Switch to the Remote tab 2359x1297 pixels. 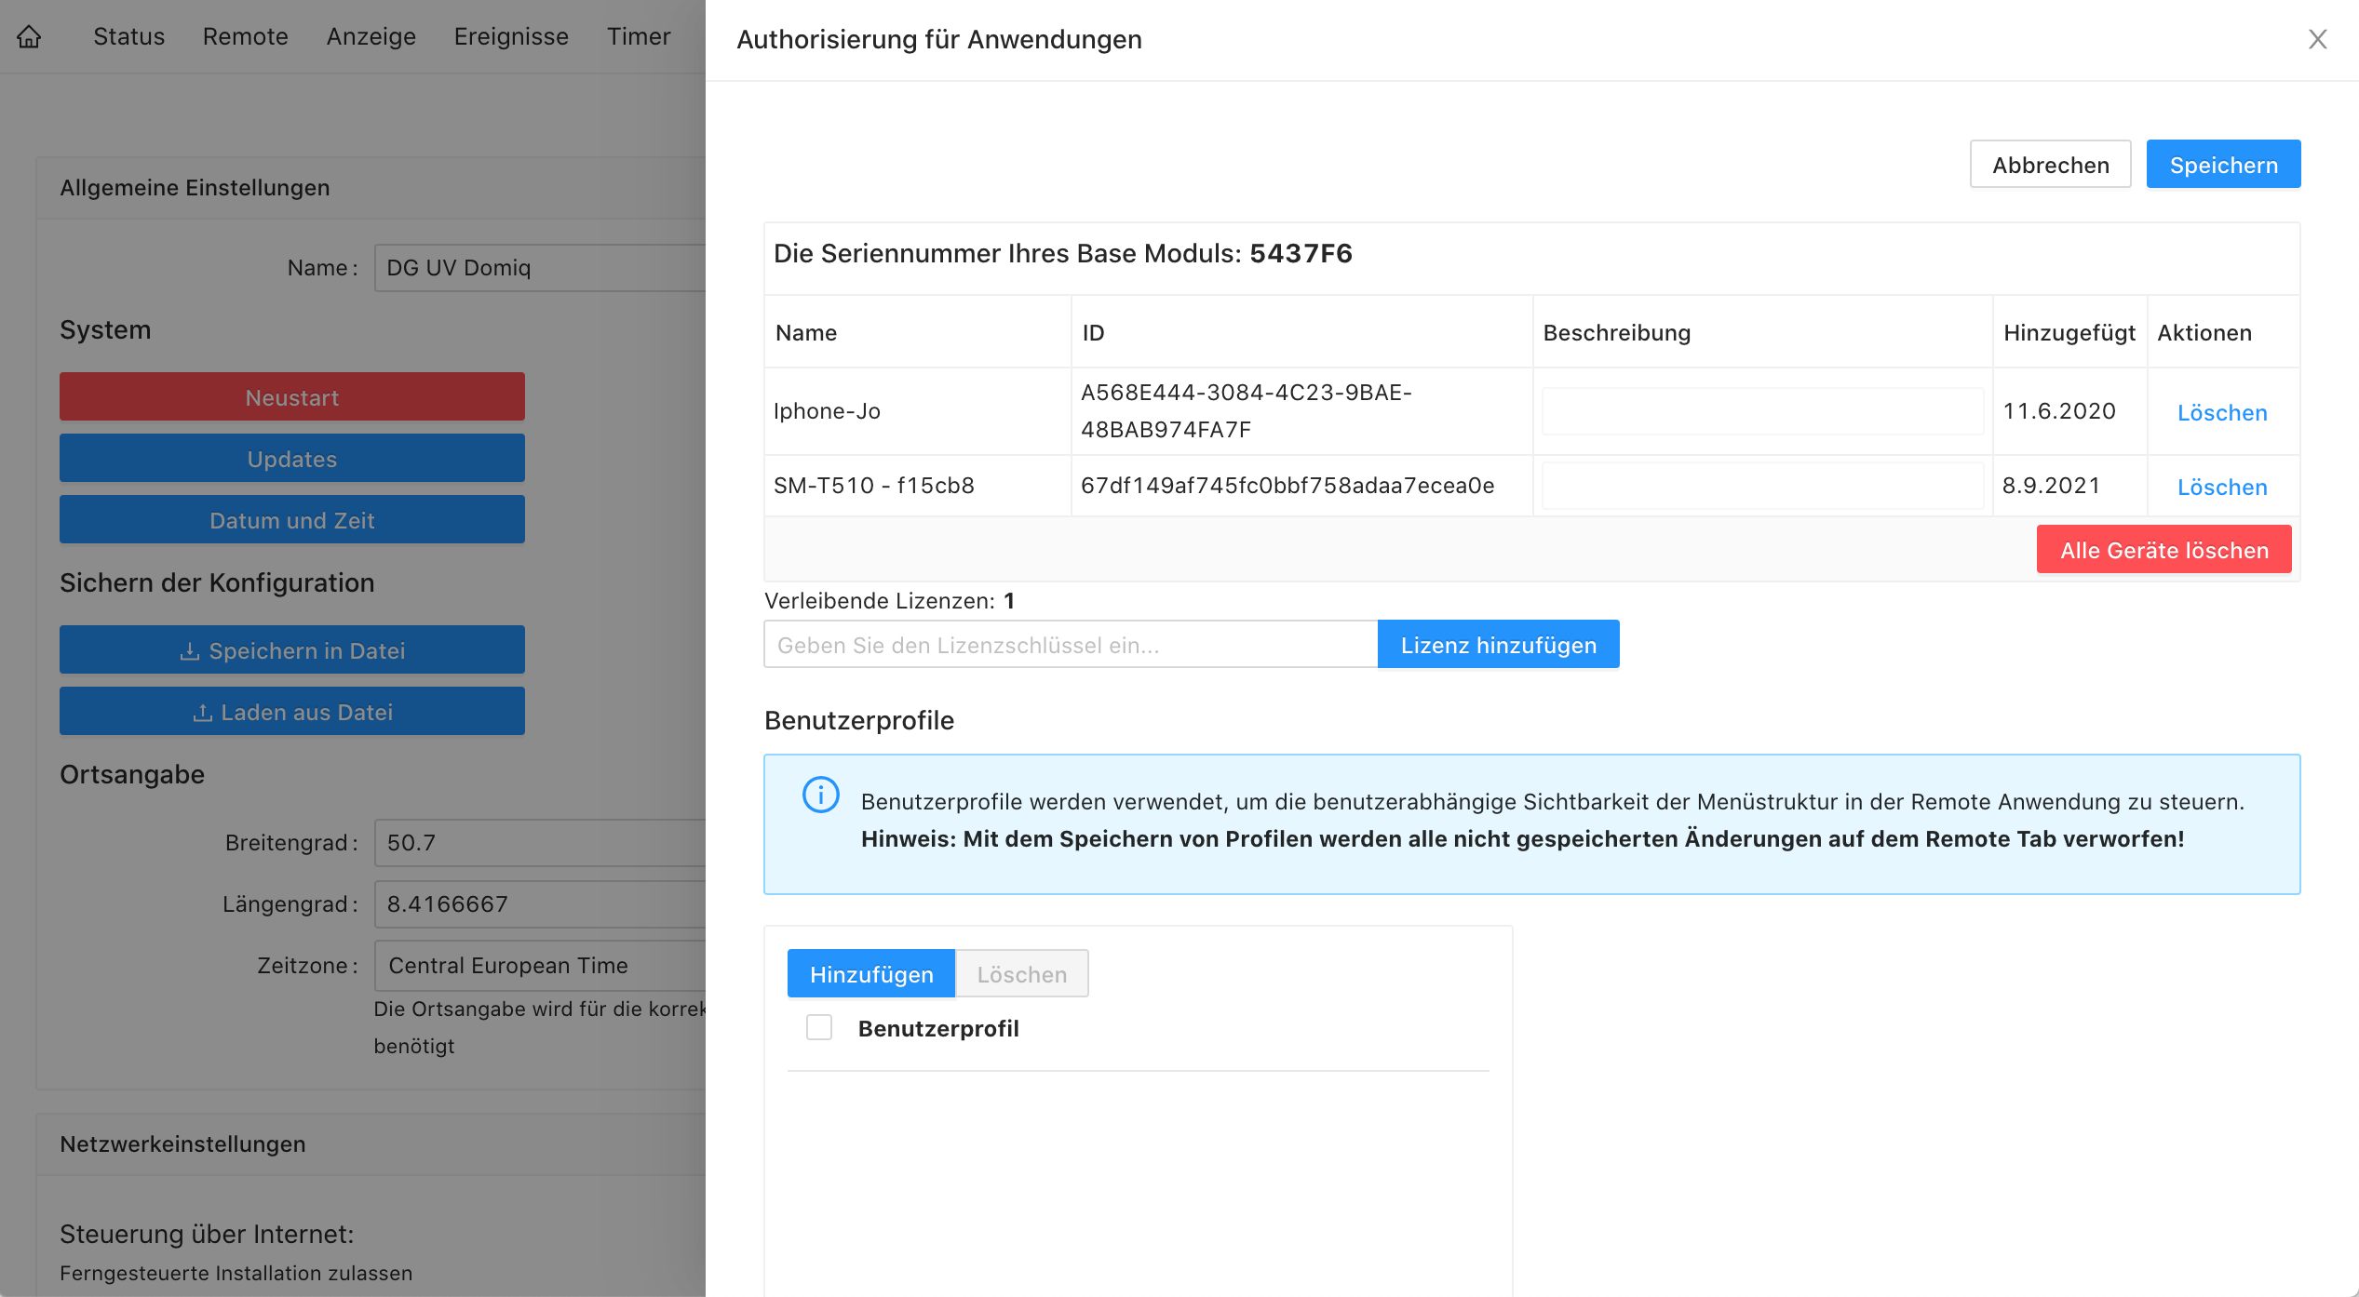click(245, 36)
